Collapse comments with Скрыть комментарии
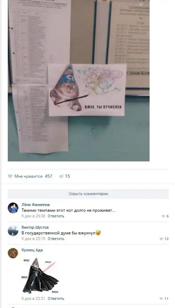The width and height of the screenshot is (175, 308). pyautogui.click(x=88, y=194)
